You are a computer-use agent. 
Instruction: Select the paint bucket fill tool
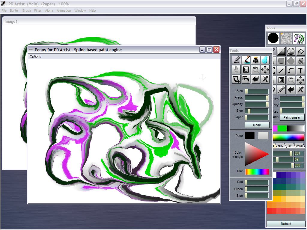pos(300,52)
